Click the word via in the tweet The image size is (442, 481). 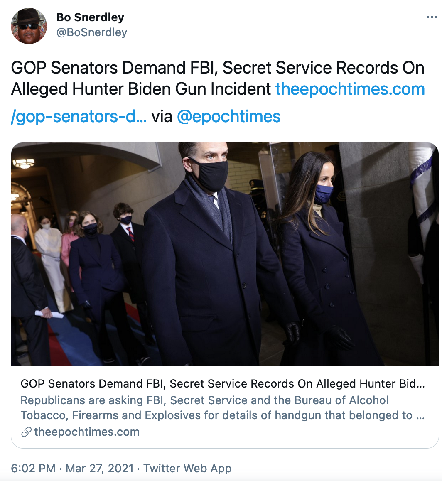(162, 117)
